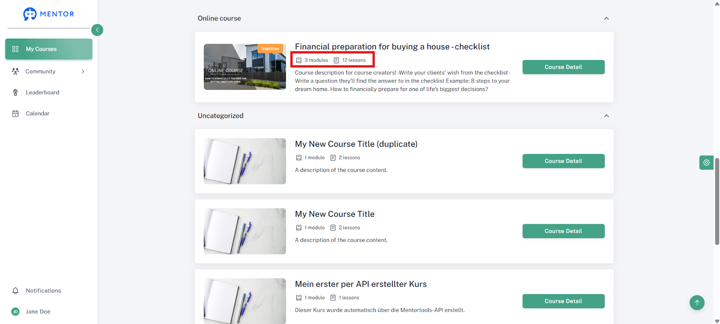Click the 3 modules label

point(316,60)
